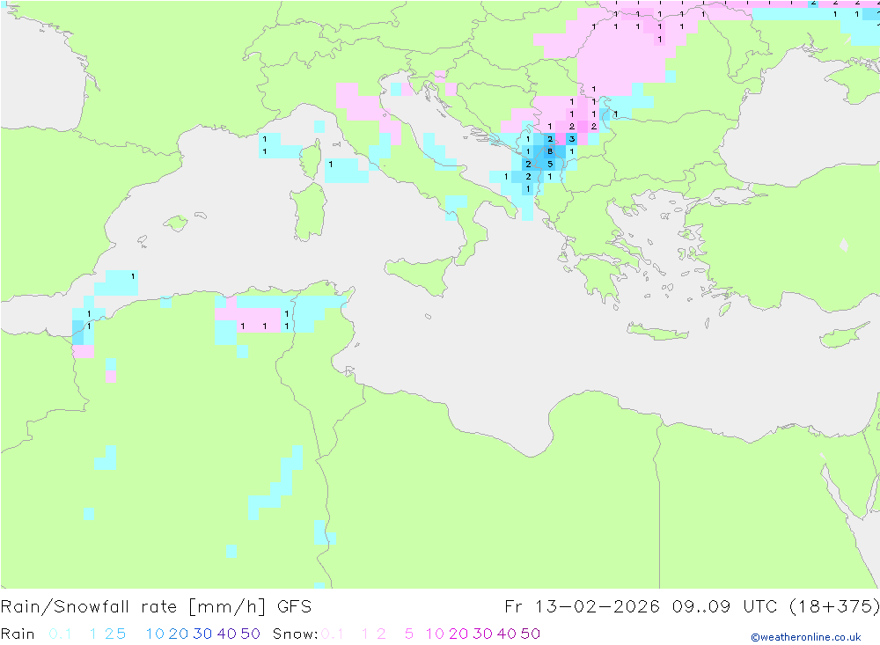Choose the Snow 10 legend value

[435, 634]
